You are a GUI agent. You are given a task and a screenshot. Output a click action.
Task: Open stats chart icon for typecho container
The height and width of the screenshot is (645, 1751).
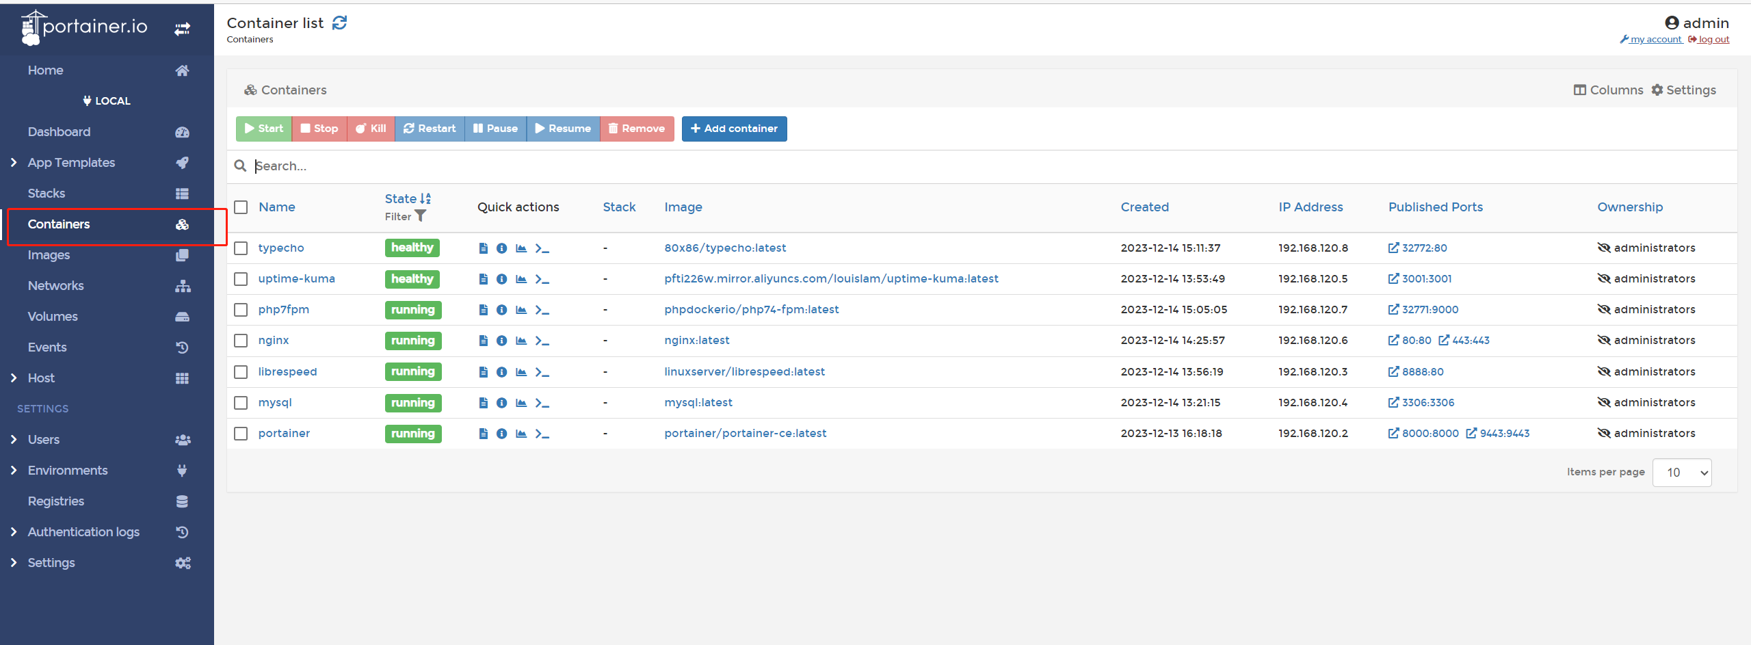[521, 248]
